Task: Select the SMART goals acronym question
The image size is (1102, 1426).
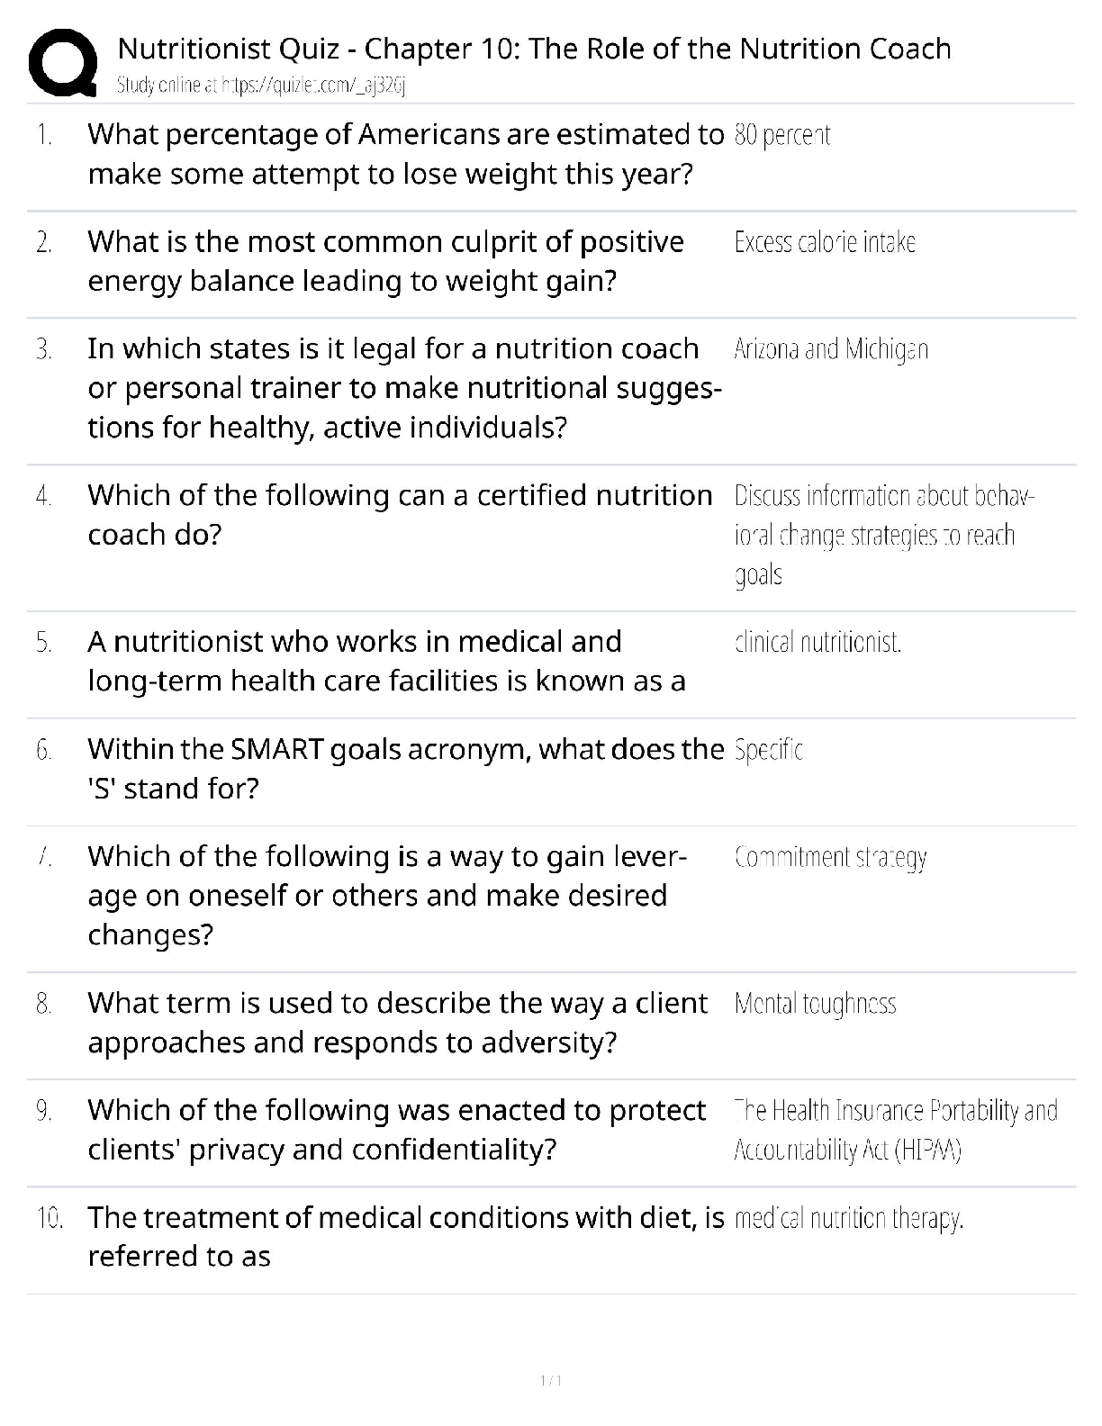Action: point(405,768)
